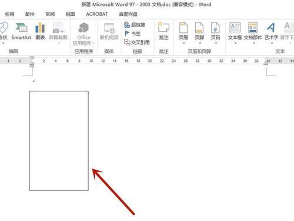Insert a 交叉引用 cross-reference
294x221 pixels.
(137, 42)
